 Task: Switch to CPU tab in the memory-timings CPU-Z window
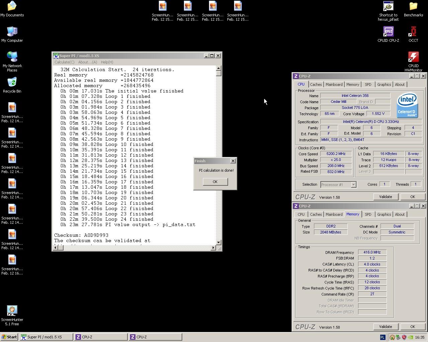pyautogui.click(x=301, y=214)
